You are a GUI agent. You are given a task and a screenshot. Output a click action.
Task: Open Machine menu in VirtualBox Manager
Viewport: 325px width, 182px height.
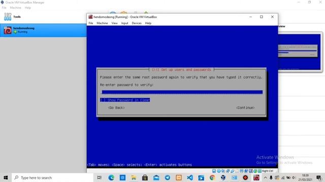[16, 8]
